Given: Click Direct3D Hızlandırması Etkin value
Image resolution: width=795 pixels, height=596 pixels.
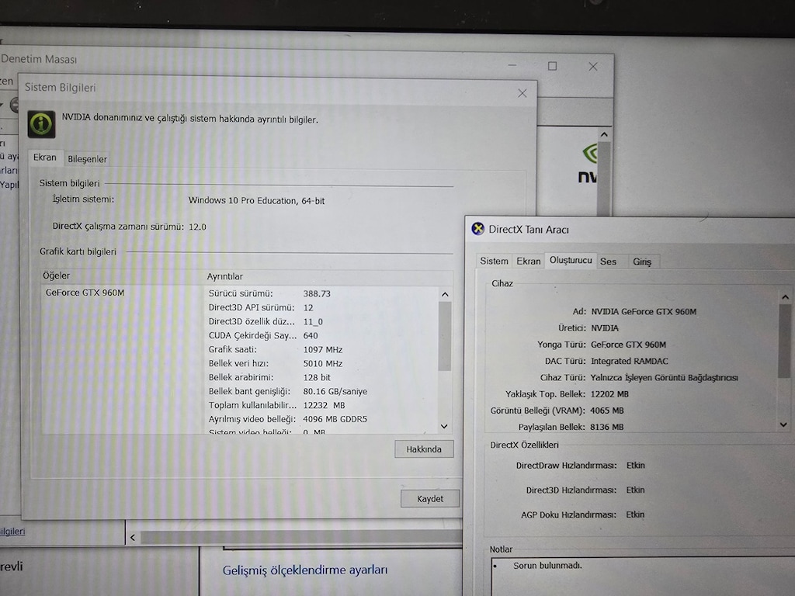Looking at the screenshot, I should 635,490.
